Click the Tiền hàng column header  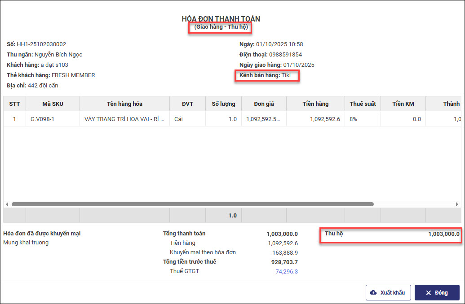tap(315, 104)
